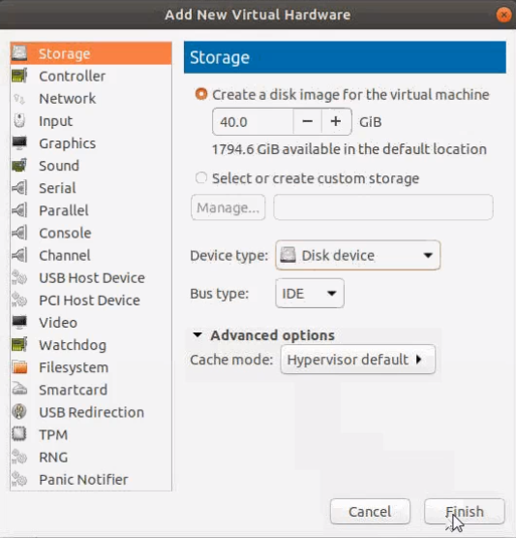This screenshot has height=538, width=516.
Task: Click the Cancel button
Action: [x=370, y=512]
